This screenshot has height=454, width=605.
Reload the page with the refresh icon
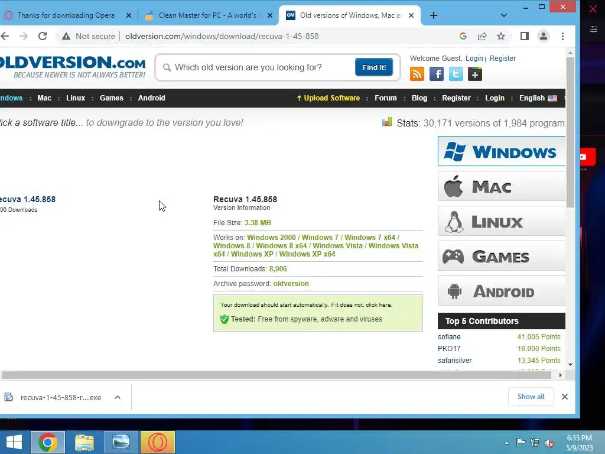click(43, 36)
